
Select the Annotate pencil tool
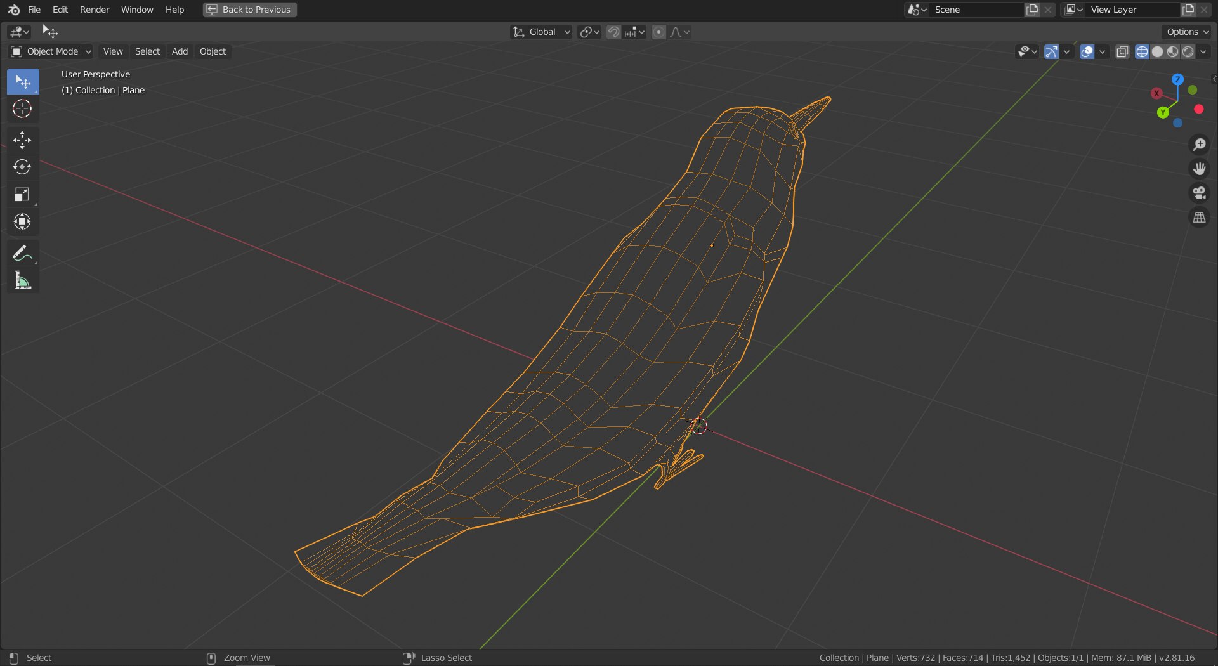coord(22,254)
